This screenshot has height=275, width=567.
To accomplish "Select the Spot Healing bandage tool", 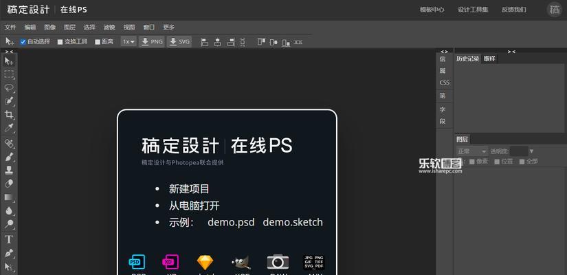I will (x=9, y=144).
